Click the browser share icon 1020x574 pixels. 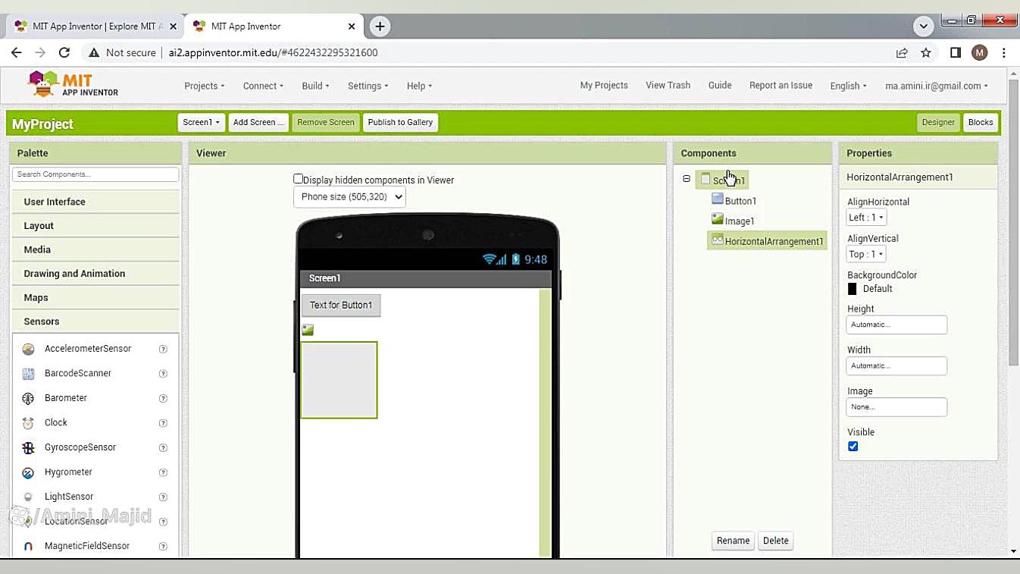[902, 52]
